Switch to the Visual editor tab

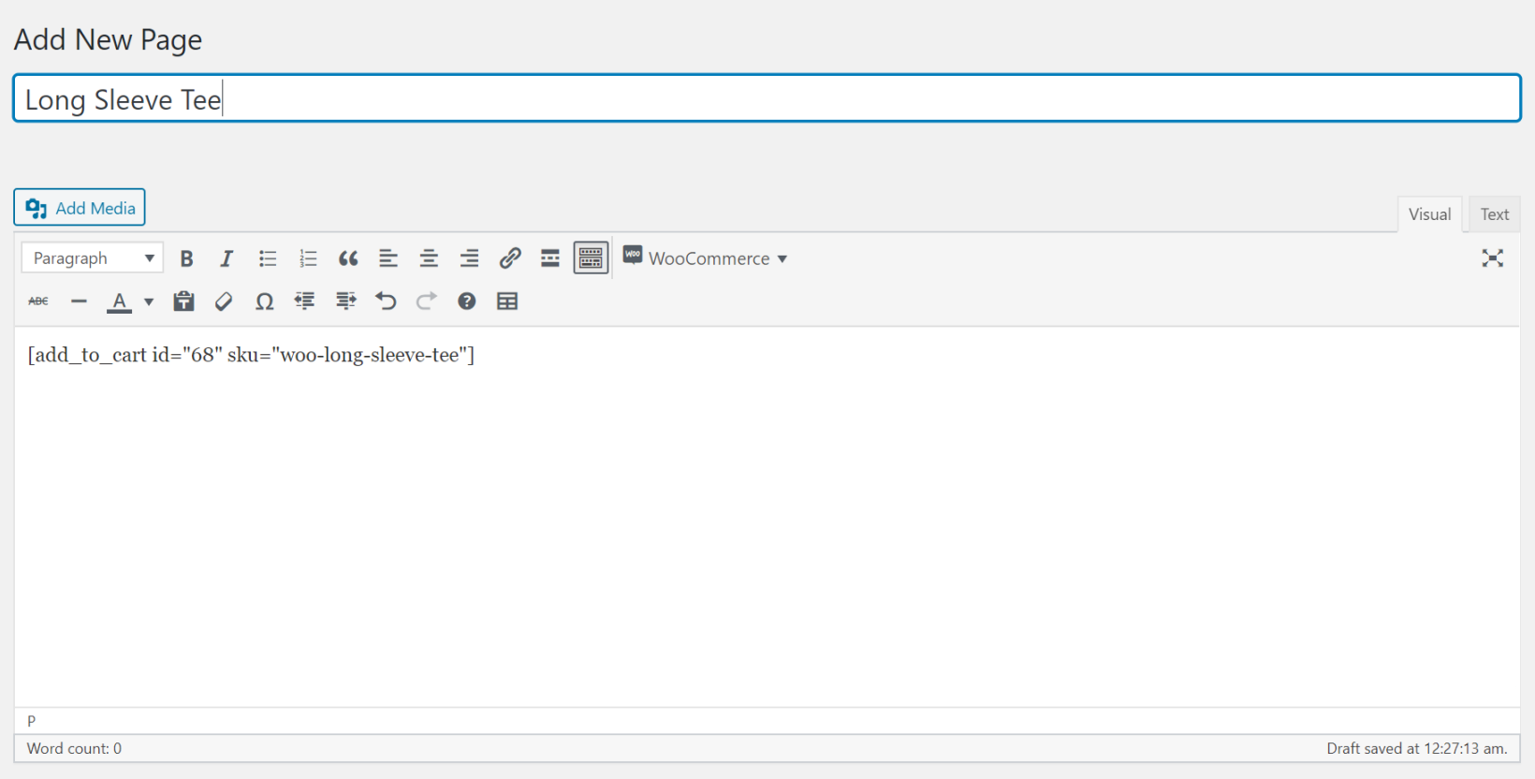(1429, 214)
